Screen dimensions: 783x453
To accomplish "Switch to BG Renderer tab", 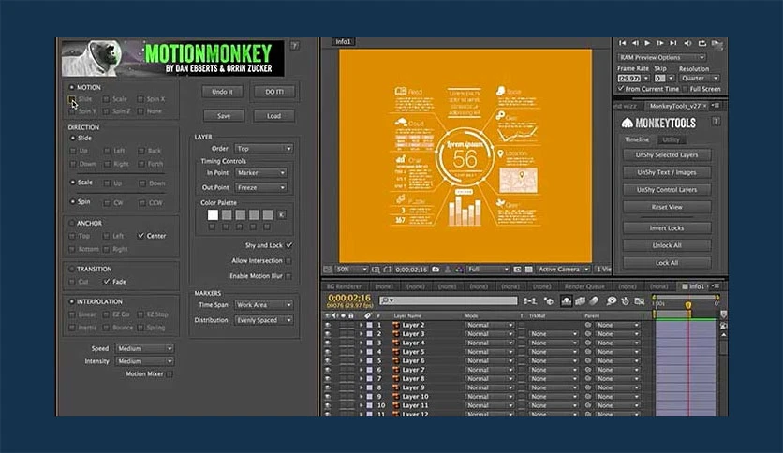I will (x=344, y=286).
